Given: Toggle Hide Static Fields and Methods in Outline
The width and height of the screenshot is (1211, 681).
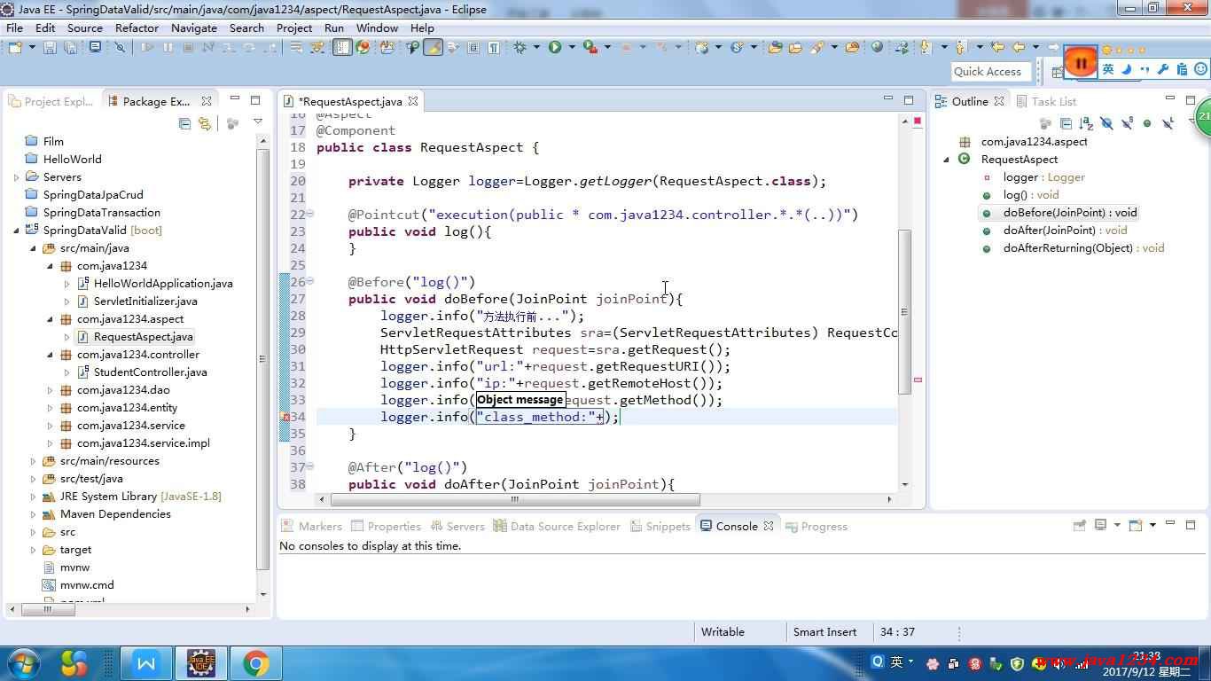Looking at the screenshot, I should point(1127,123).
